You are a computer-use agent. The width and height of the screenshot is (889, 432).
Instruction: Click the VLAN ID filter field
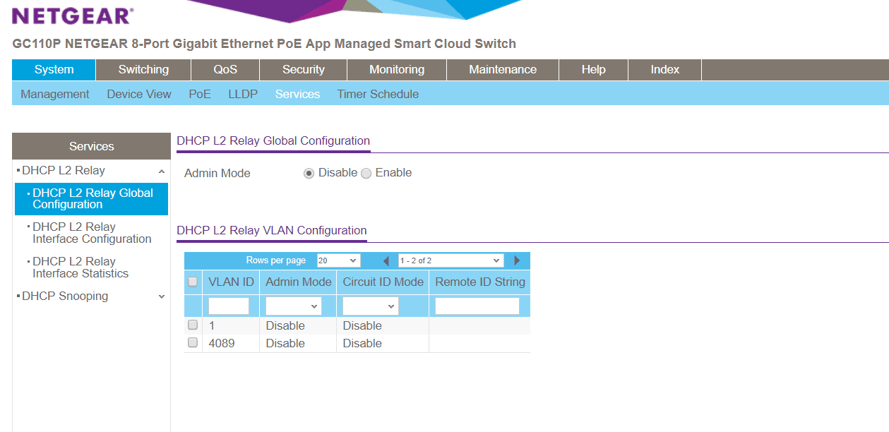coord(229,306)
